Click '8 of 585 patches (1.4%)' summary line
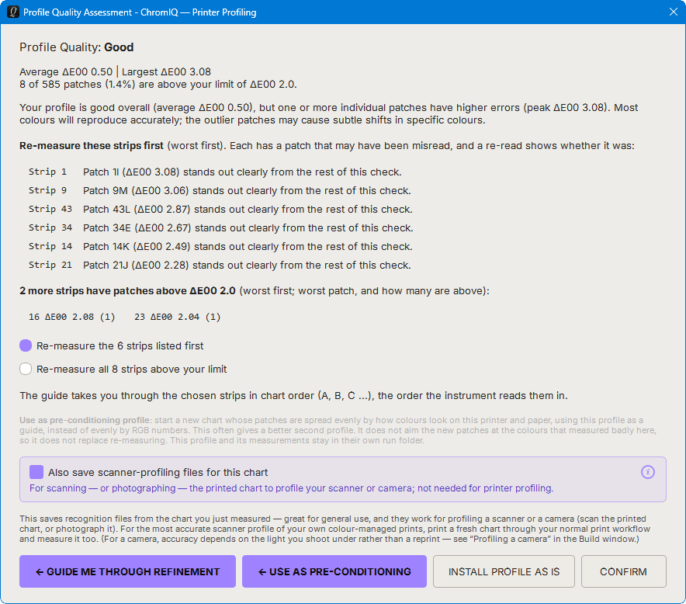 click(x=158, y=84)
